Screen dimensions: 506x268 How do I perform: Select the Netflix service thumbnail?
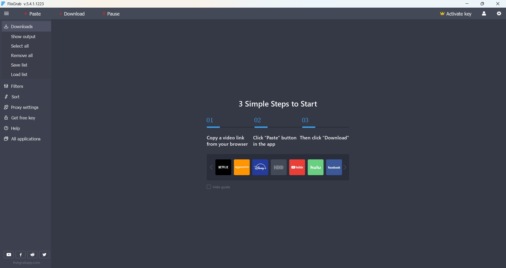coord(223,167)
